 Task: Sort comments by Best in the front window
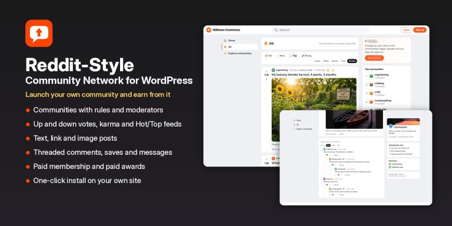pyautogui.click(x=328, y=145)
